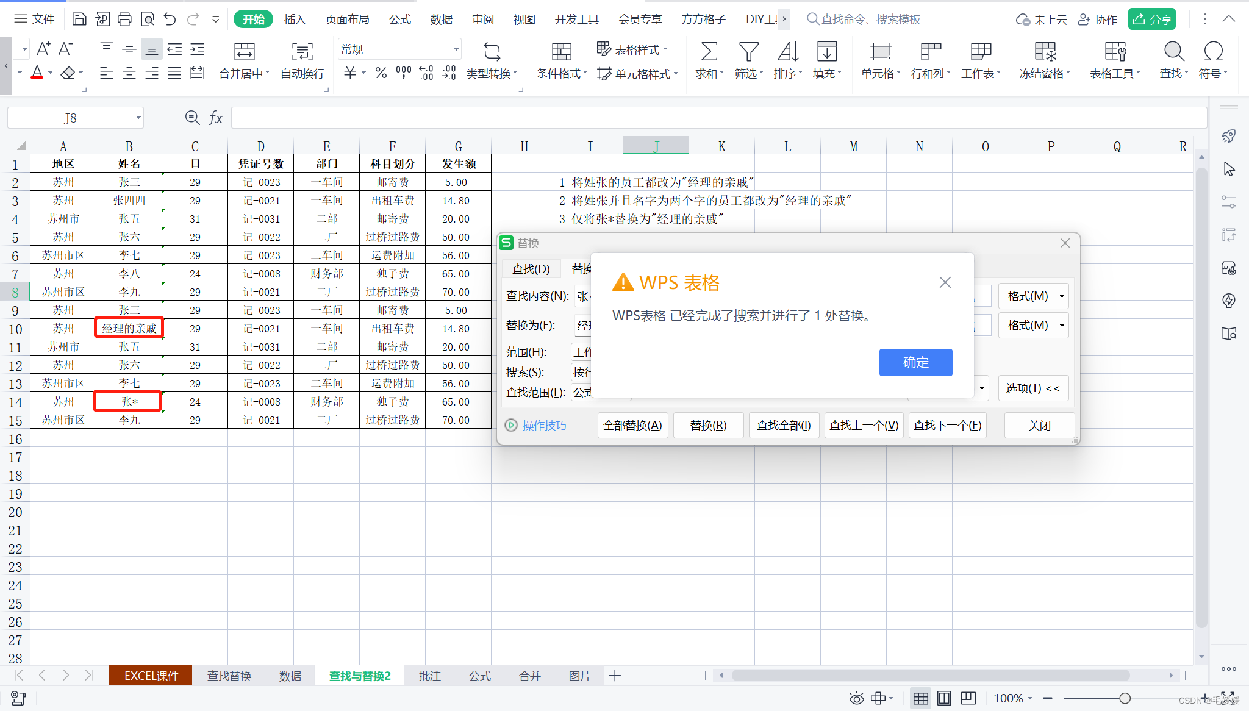Click the Freeze Panes (冻结窗格) icon
This screenshot has width=1249, height=711.
tap(1045, 52)
